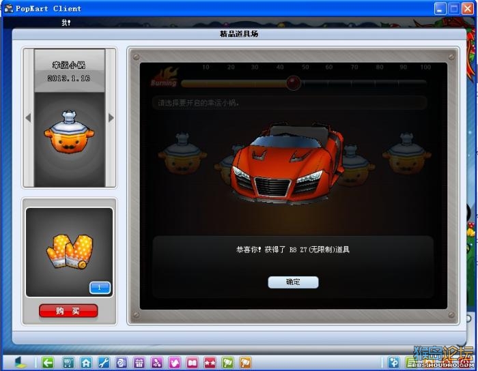Viewport: 478px width, 371px height.
Task: Open the pink book icon
Action: point(192,363)
